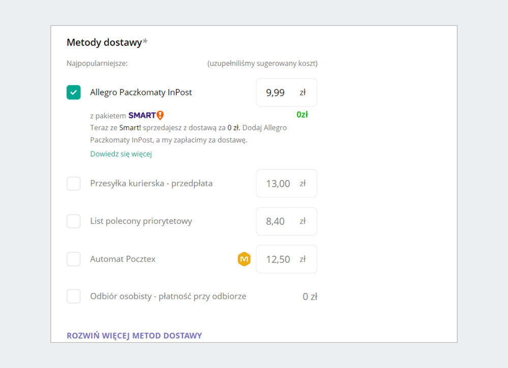The width and height of the screenshot is (508, 368).
Task: Expand ROZWIŃ WIĘCEJ METOD DOSTAWY
Action: [134, 336]
